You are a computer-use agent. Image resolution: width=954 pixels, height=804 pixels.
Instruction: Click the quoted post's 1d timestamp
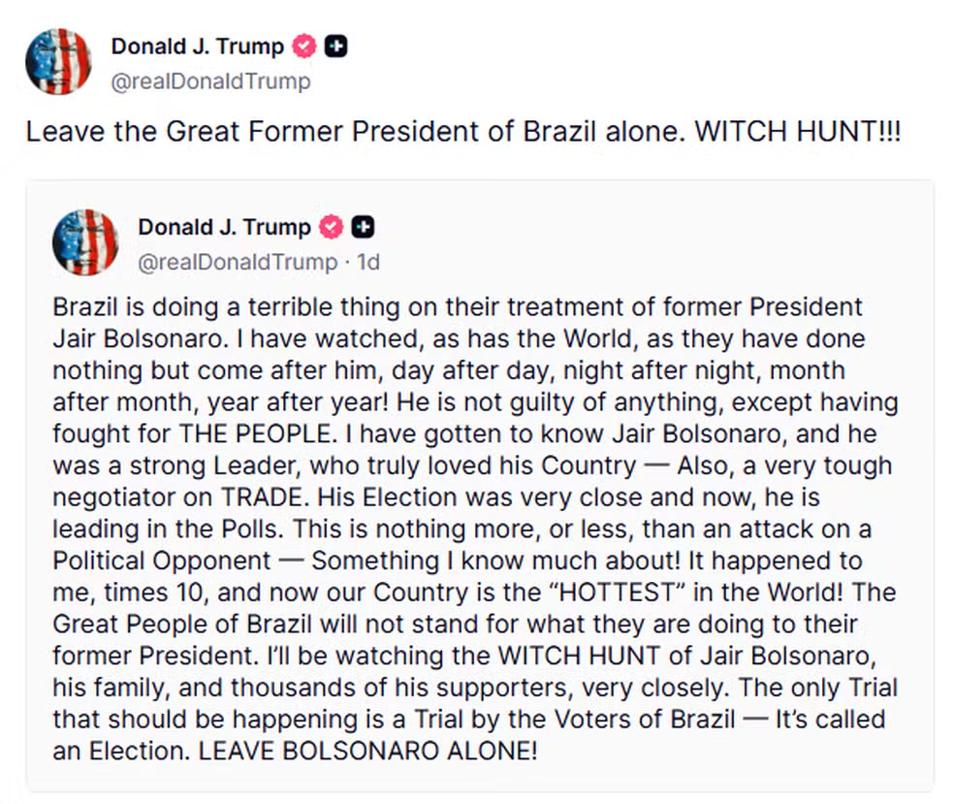(x=368, y=262)
